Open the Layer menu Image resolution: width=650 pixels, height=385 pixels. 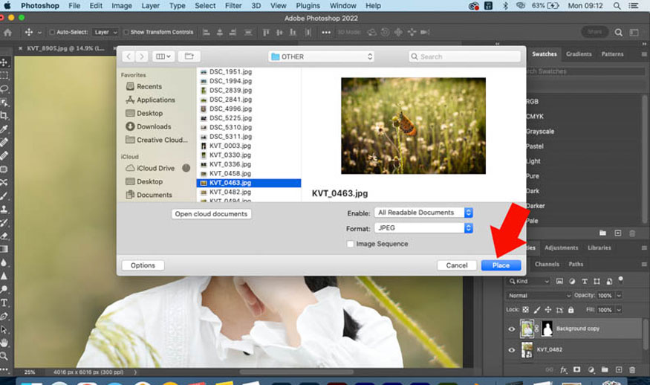tap(150, 6)
